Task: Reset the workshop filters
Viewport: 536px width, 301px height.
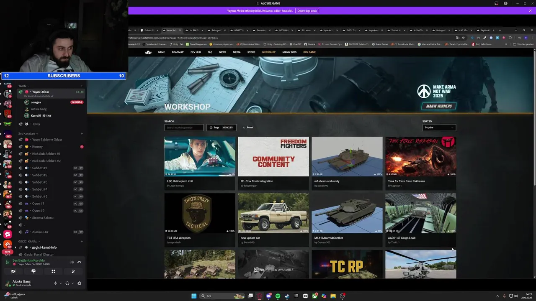Action: click(248, 128)
